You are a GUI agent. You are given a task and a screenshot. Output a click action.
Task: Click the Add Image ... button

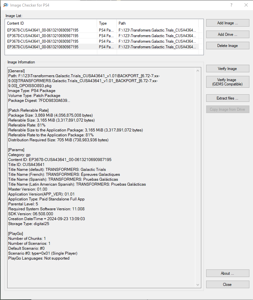click(x=228, y=23)
